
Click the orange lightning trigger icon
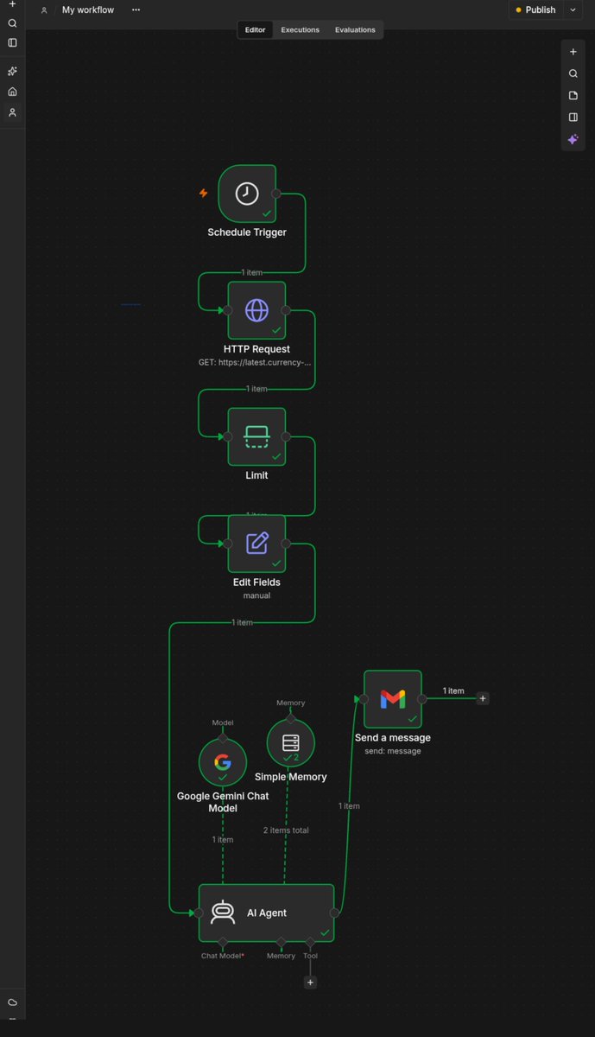pos(204,194)
